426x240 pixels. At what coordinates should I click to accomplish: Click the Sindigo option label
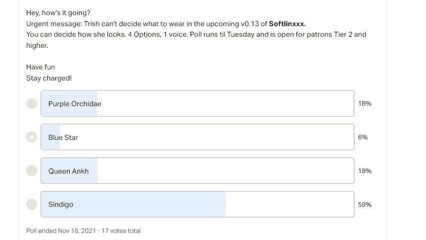(61, 204)
